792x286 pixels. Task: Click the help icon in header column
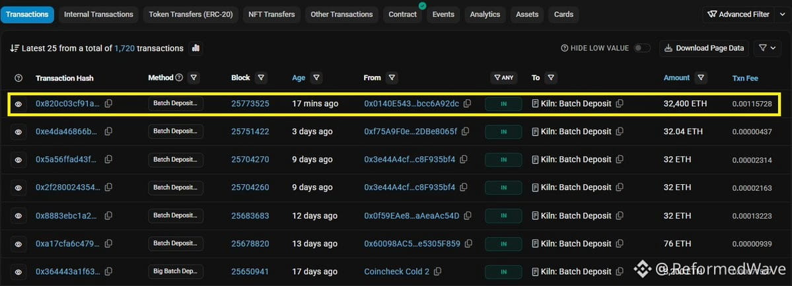pos(18,78)
